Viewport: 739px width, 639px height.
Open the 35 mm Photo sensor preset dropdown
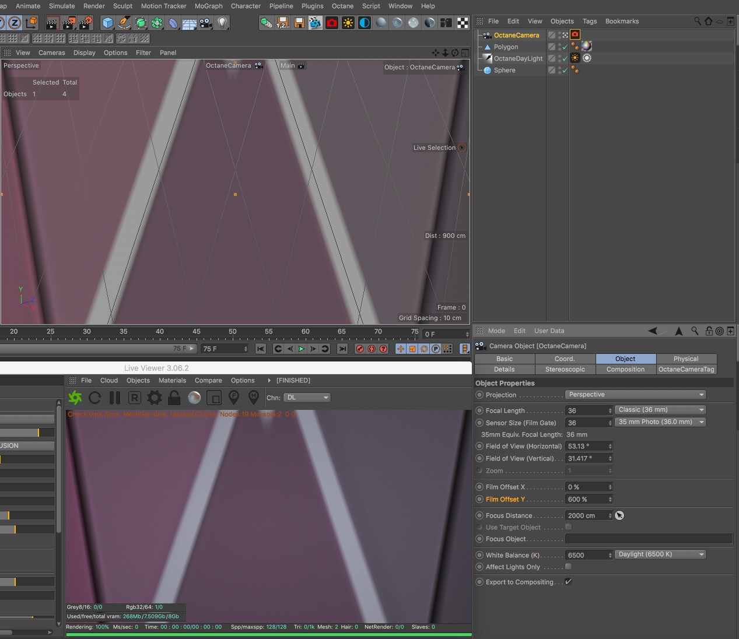660,422
